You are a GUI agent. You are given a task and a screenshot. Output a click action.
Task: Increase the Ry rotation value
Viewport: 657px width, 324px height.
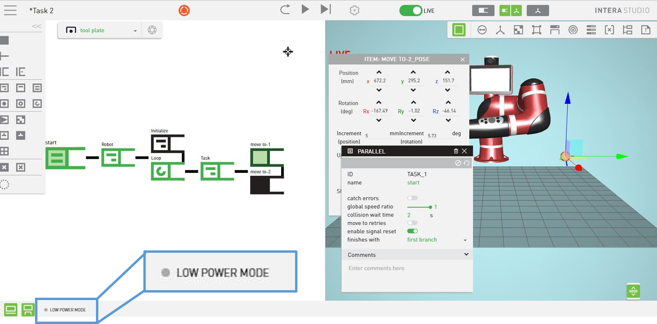pyautogui.click(x=414, y=103)
